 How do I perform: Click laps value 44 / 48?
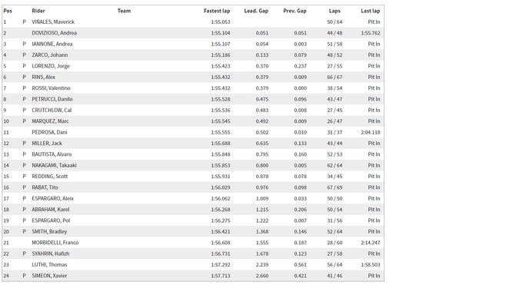335,33
